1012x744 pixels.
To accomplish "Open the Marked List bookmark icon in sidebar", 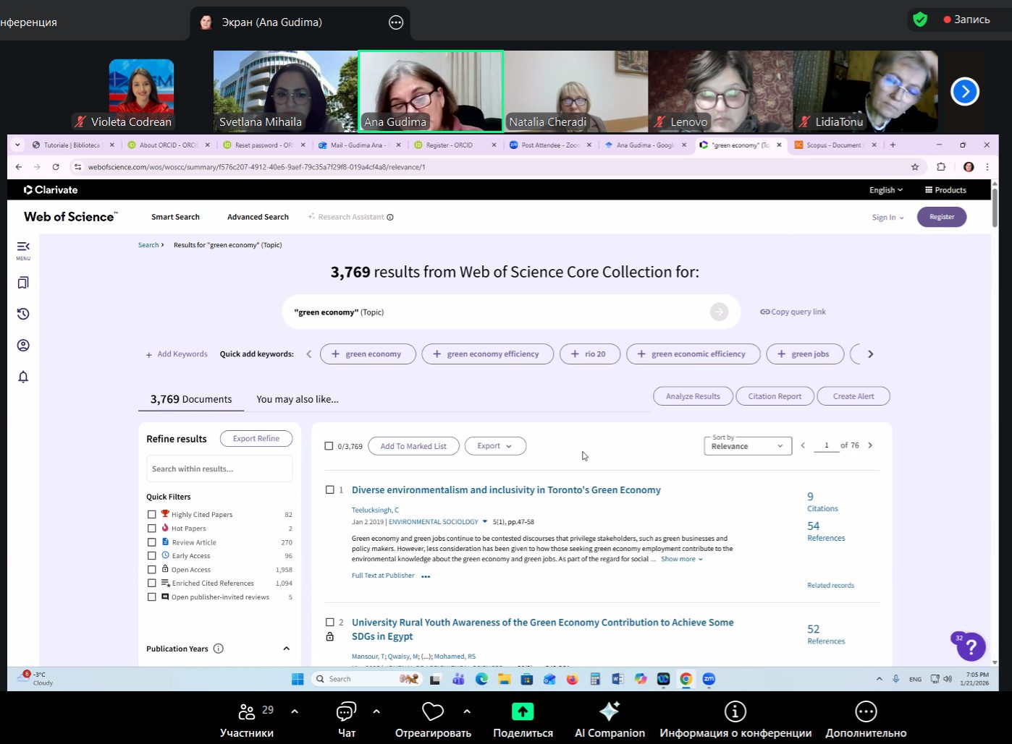I will [23, 283].
